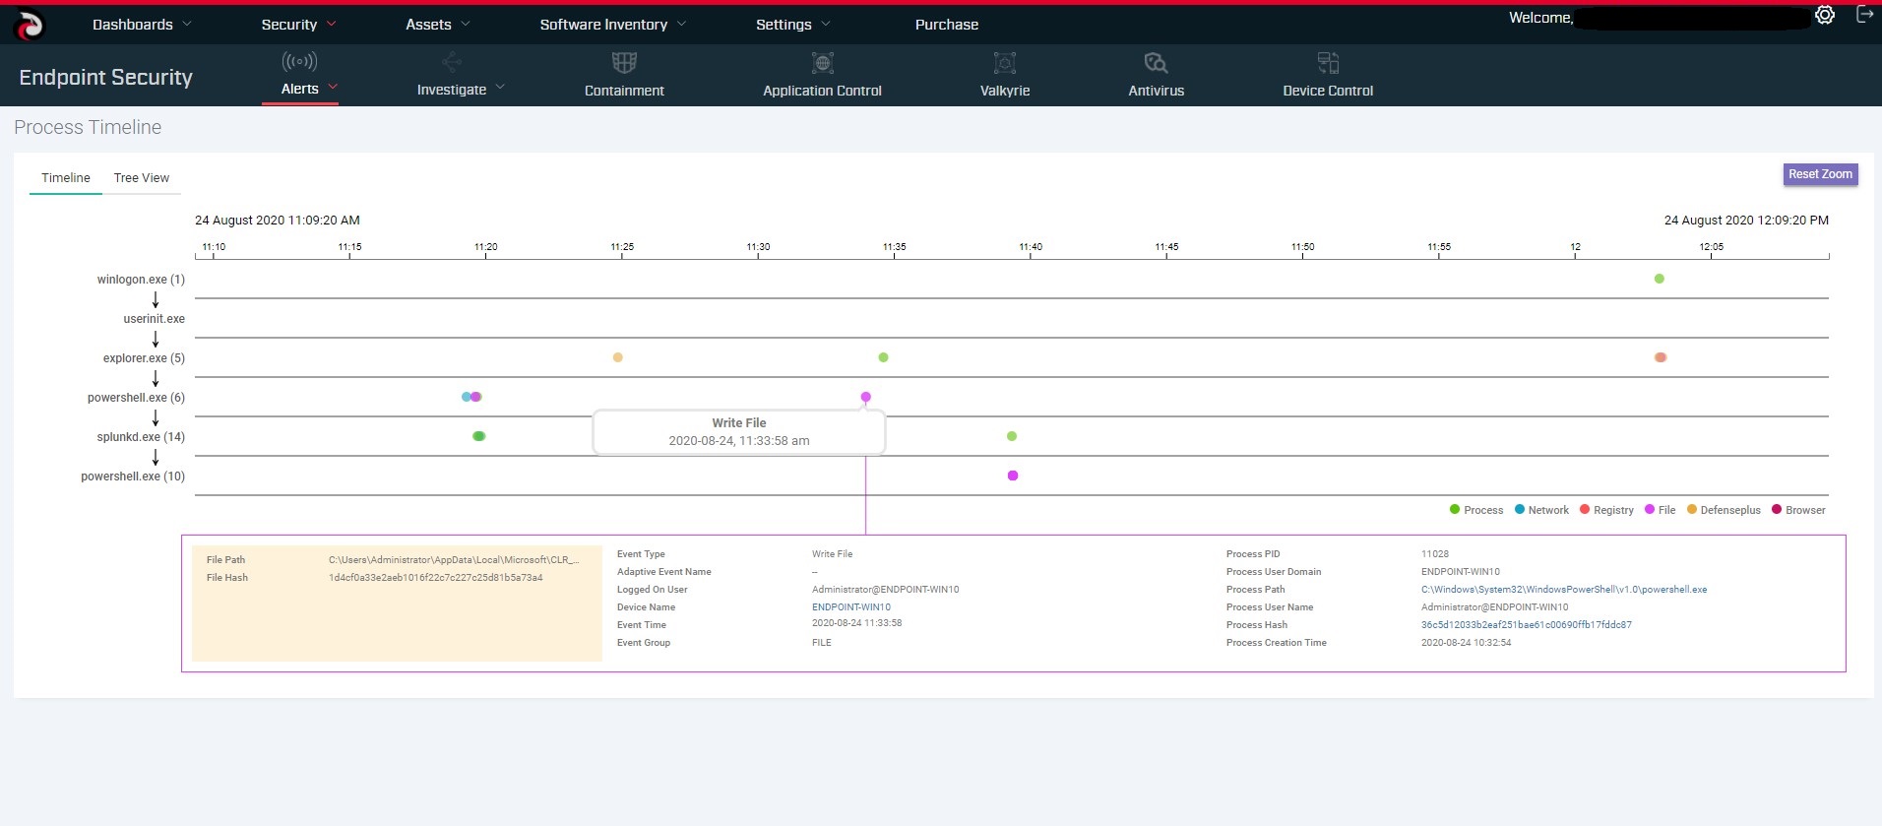The image size is (1882, 826).
Task: Select explorer.exe green event near 11:35
Action: tap(883, 357)
